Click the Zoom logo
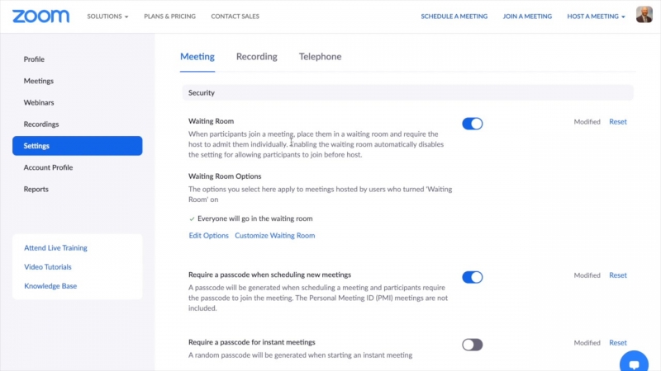Image resolution: width=661 pixels, height=371 pixels. click(40, 16)
